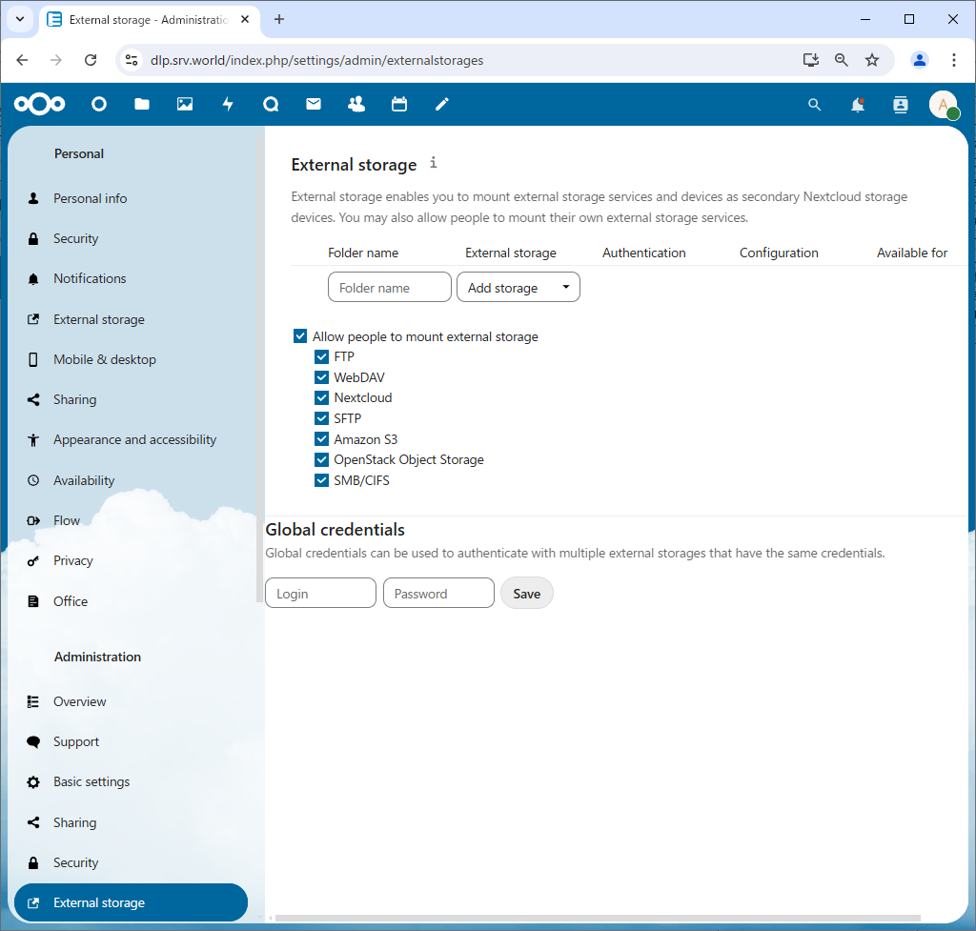Open the Contacts app icon
Viewport: 976px width, 931px height.
356,105
